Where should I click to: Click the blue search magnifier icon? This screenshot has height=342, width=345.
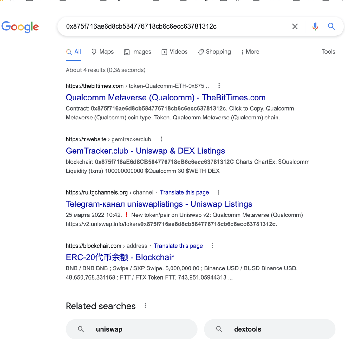tap(331, 27)
